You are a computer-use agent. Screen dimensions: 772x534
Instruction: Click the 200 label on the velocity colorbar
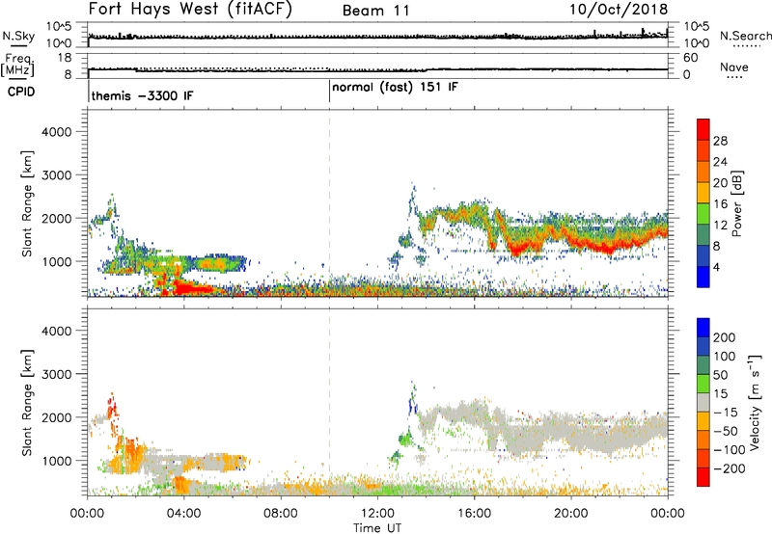pos(725,337)
